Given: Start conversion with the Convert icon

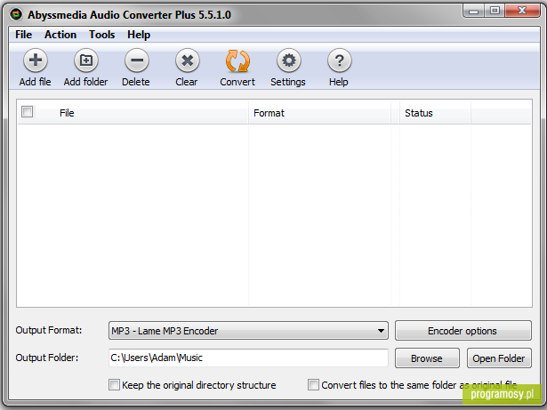Looking at the screenshot, I should coord(237,60).
